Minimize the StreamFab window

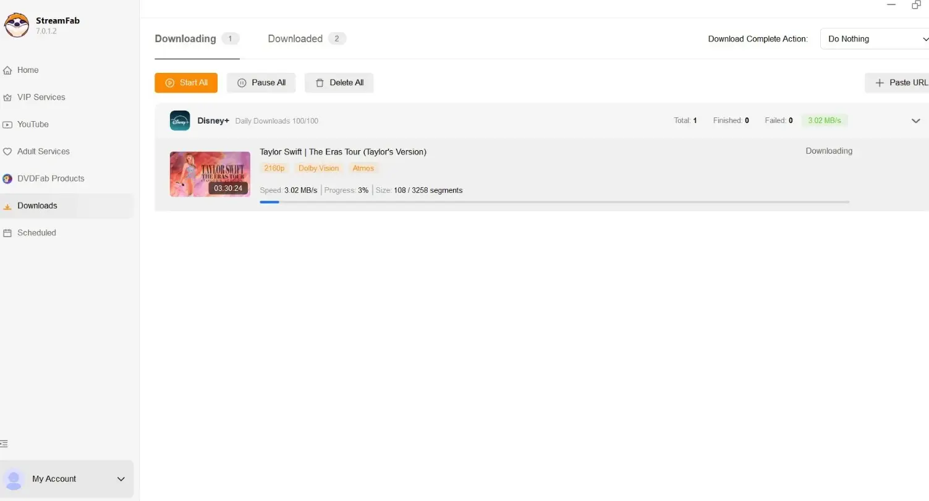[x=891, y=5]
